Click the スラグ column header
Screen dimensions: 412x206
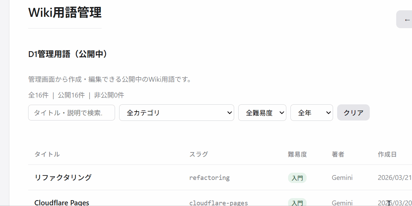pyautogui.click(x=198, y=154)
